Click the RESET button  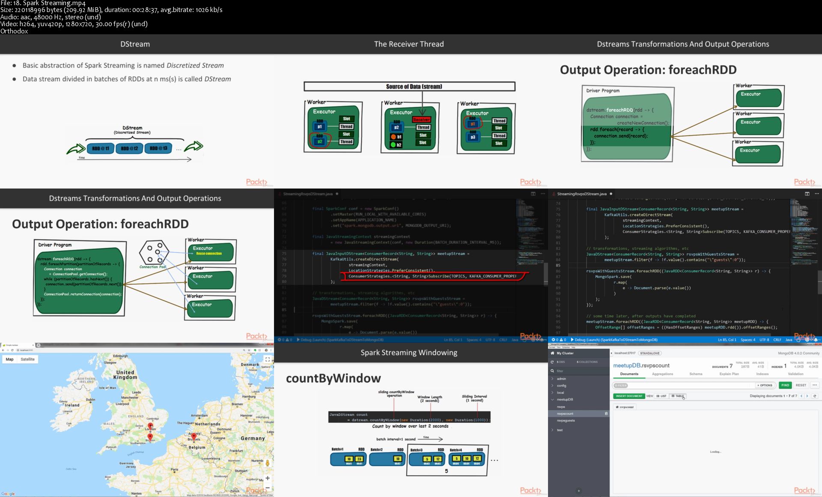point(801,385)
